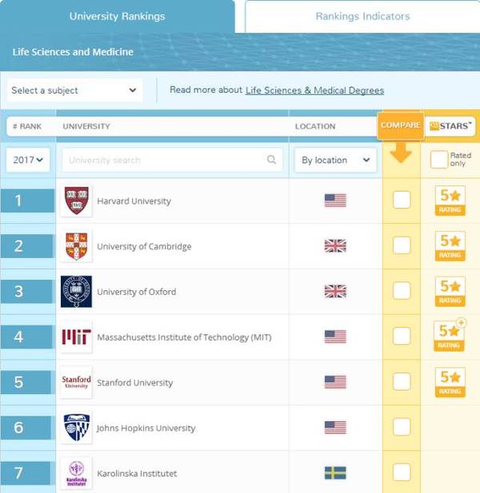Viewport: 480px width, 493px height.
Task: Open the University of Oxford link
Action: pyautogui.click(x=136, y=292)
